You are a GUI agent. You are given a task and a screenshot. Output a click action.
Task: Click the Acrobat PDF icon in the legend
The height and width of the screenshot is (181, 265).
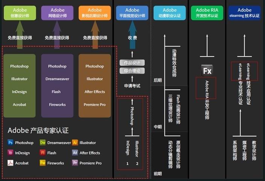pyautogui.click(x=10, y=163)
